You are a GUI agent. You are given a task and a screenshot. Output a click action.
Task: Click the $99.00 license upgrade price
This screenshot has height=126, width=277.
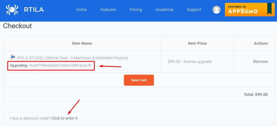point(190,62)
